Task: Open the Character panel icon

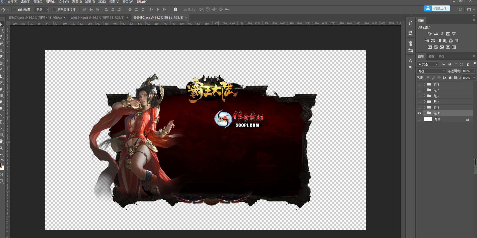Action: pos(410,60)
